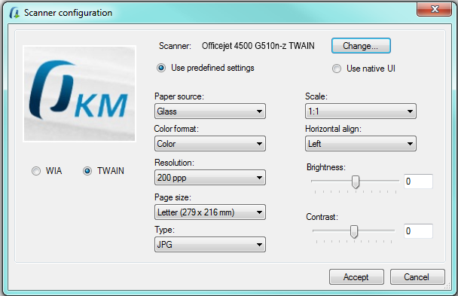Click the Contrast slider handle
Viewport: 458px width, 296px height.
(354, 231)
